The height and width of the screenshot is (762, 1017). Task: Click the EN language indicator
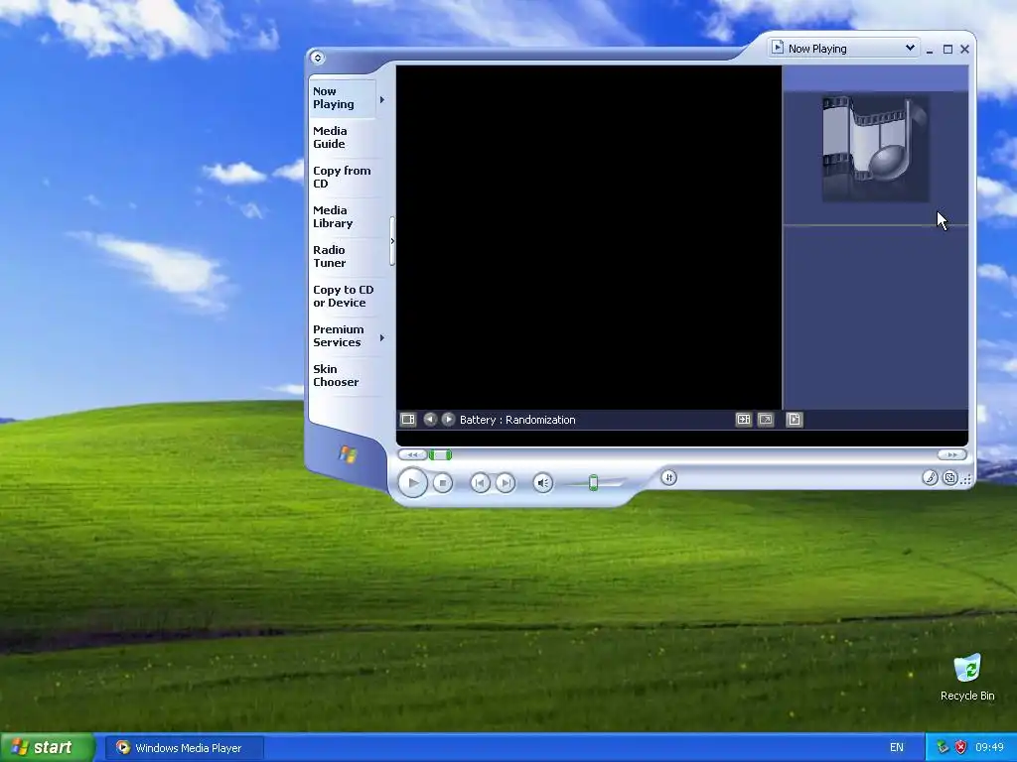(x=897, y=748)
